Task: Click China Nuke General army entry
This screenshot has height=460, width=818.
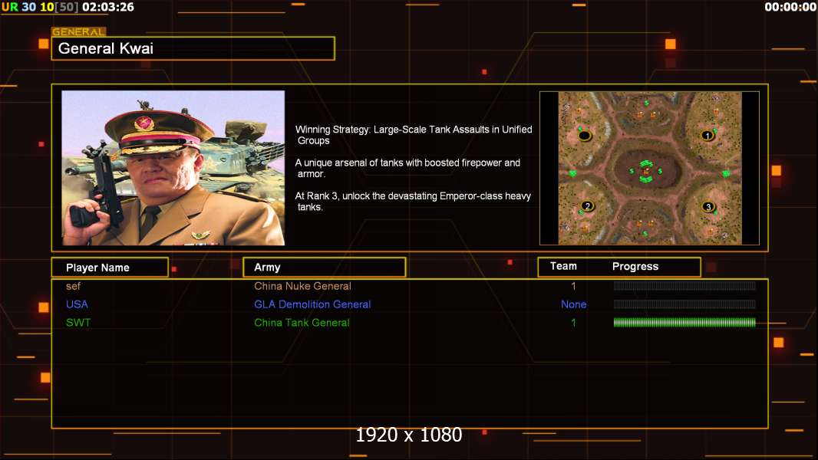Action: tap(302, 286)
